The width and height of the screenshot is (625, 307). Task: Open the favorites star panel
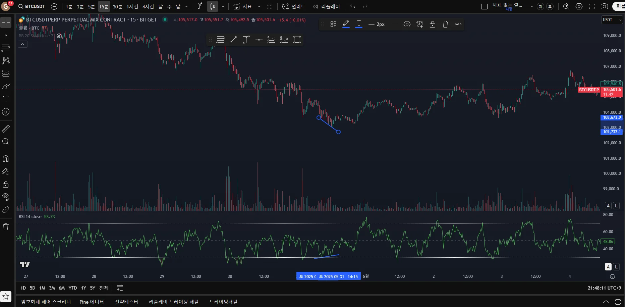tap(6, 297)
